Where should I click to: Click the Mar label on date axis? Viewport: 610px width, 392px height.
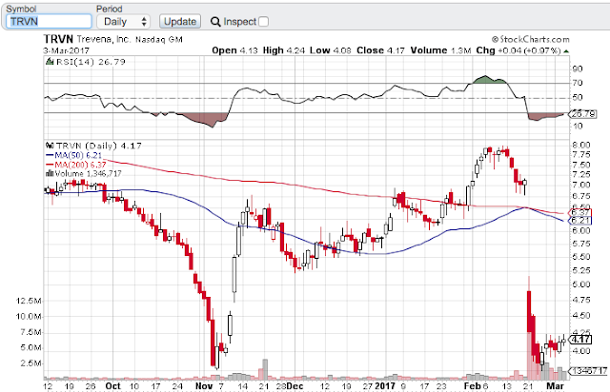click(x=555, y=386)
